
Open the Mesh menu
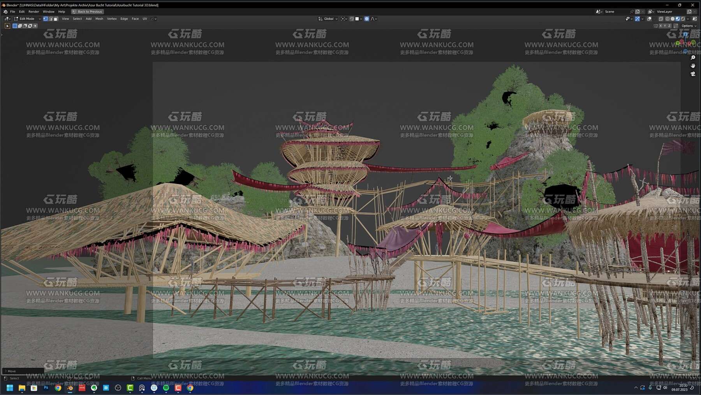[99, 19]
